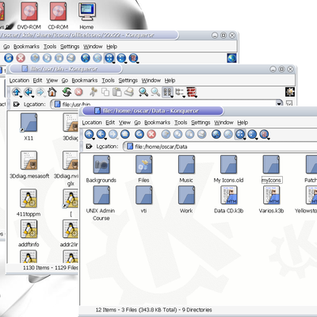Screen dimensions: 317x317
Task: Open the Location menu in the Data window
Action: [x=92, y=122]
